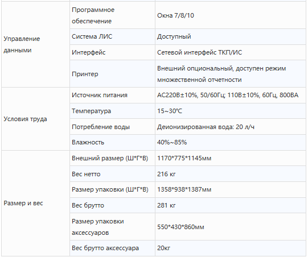This screenshot has height=257, width=308.
Task: Click the '40%~85%' humidity value
Action: 172,142
